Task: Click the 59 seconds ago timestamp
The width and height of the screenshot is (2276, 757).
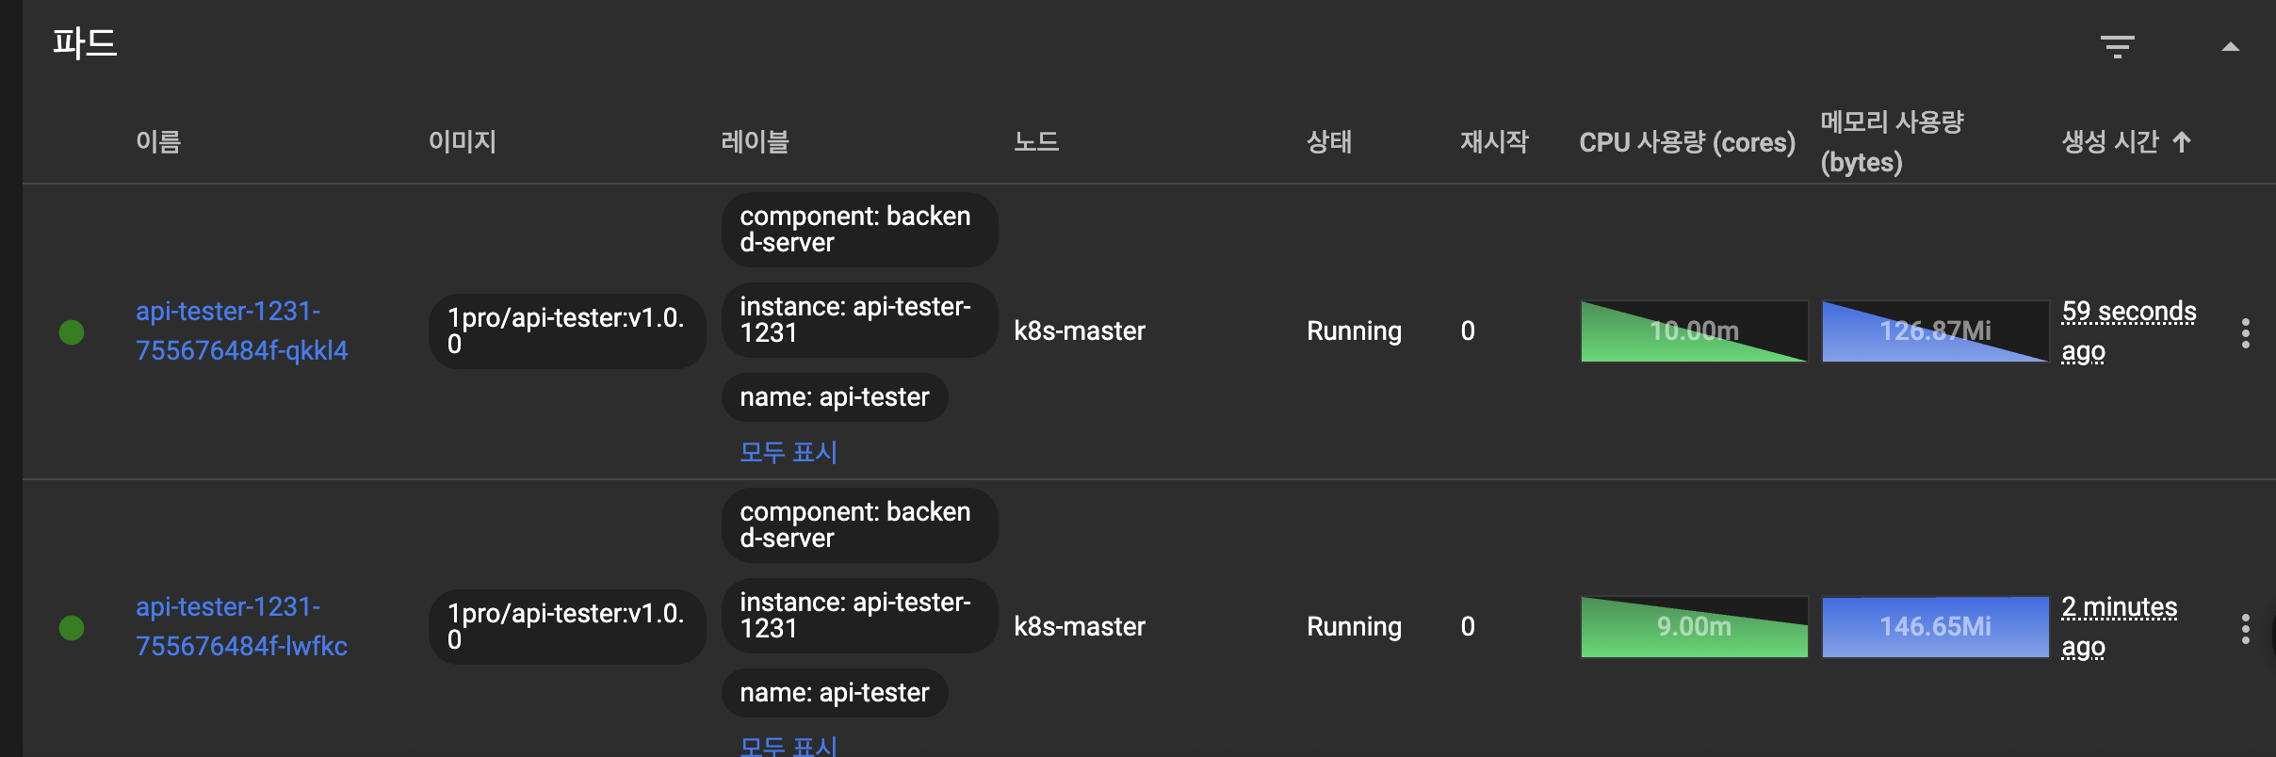Action: 2129,331
